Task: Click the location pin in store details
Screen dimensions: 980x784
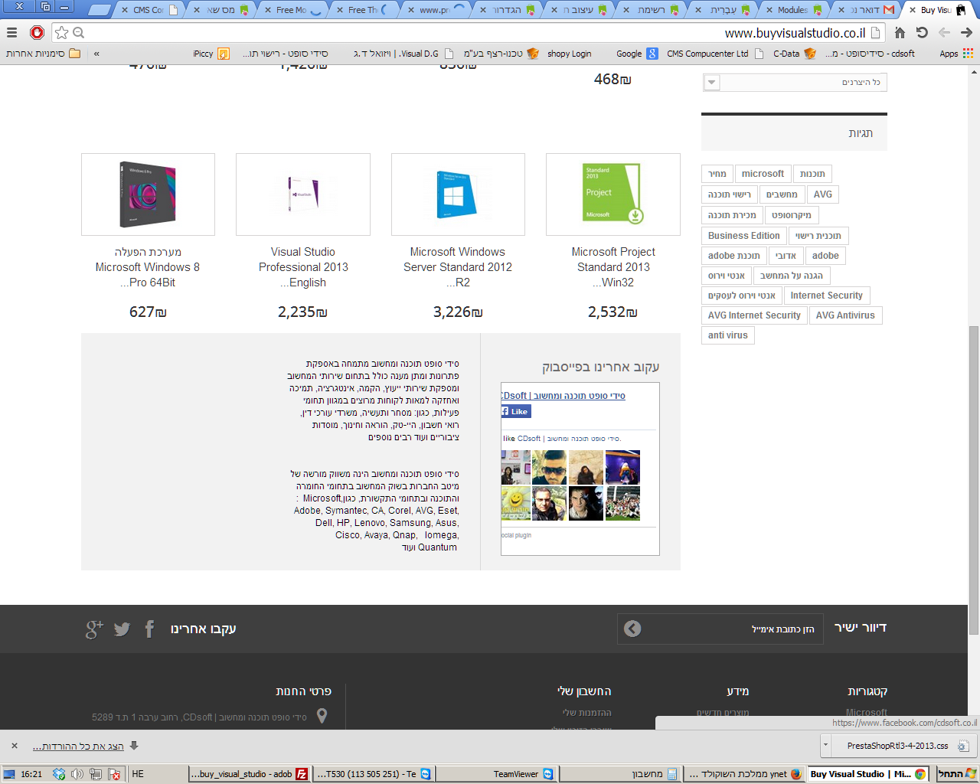Action: (x=322, y=716)
